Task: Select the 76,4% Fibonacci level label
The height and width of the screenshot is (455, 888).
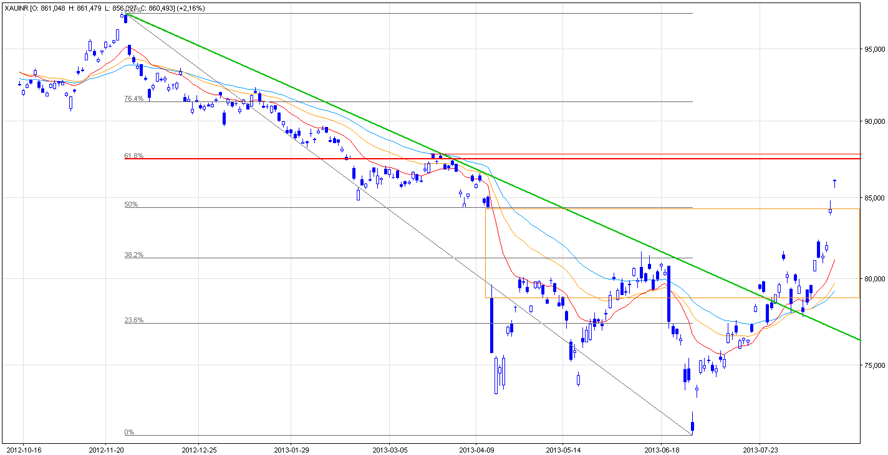Action: coord(133,98)
